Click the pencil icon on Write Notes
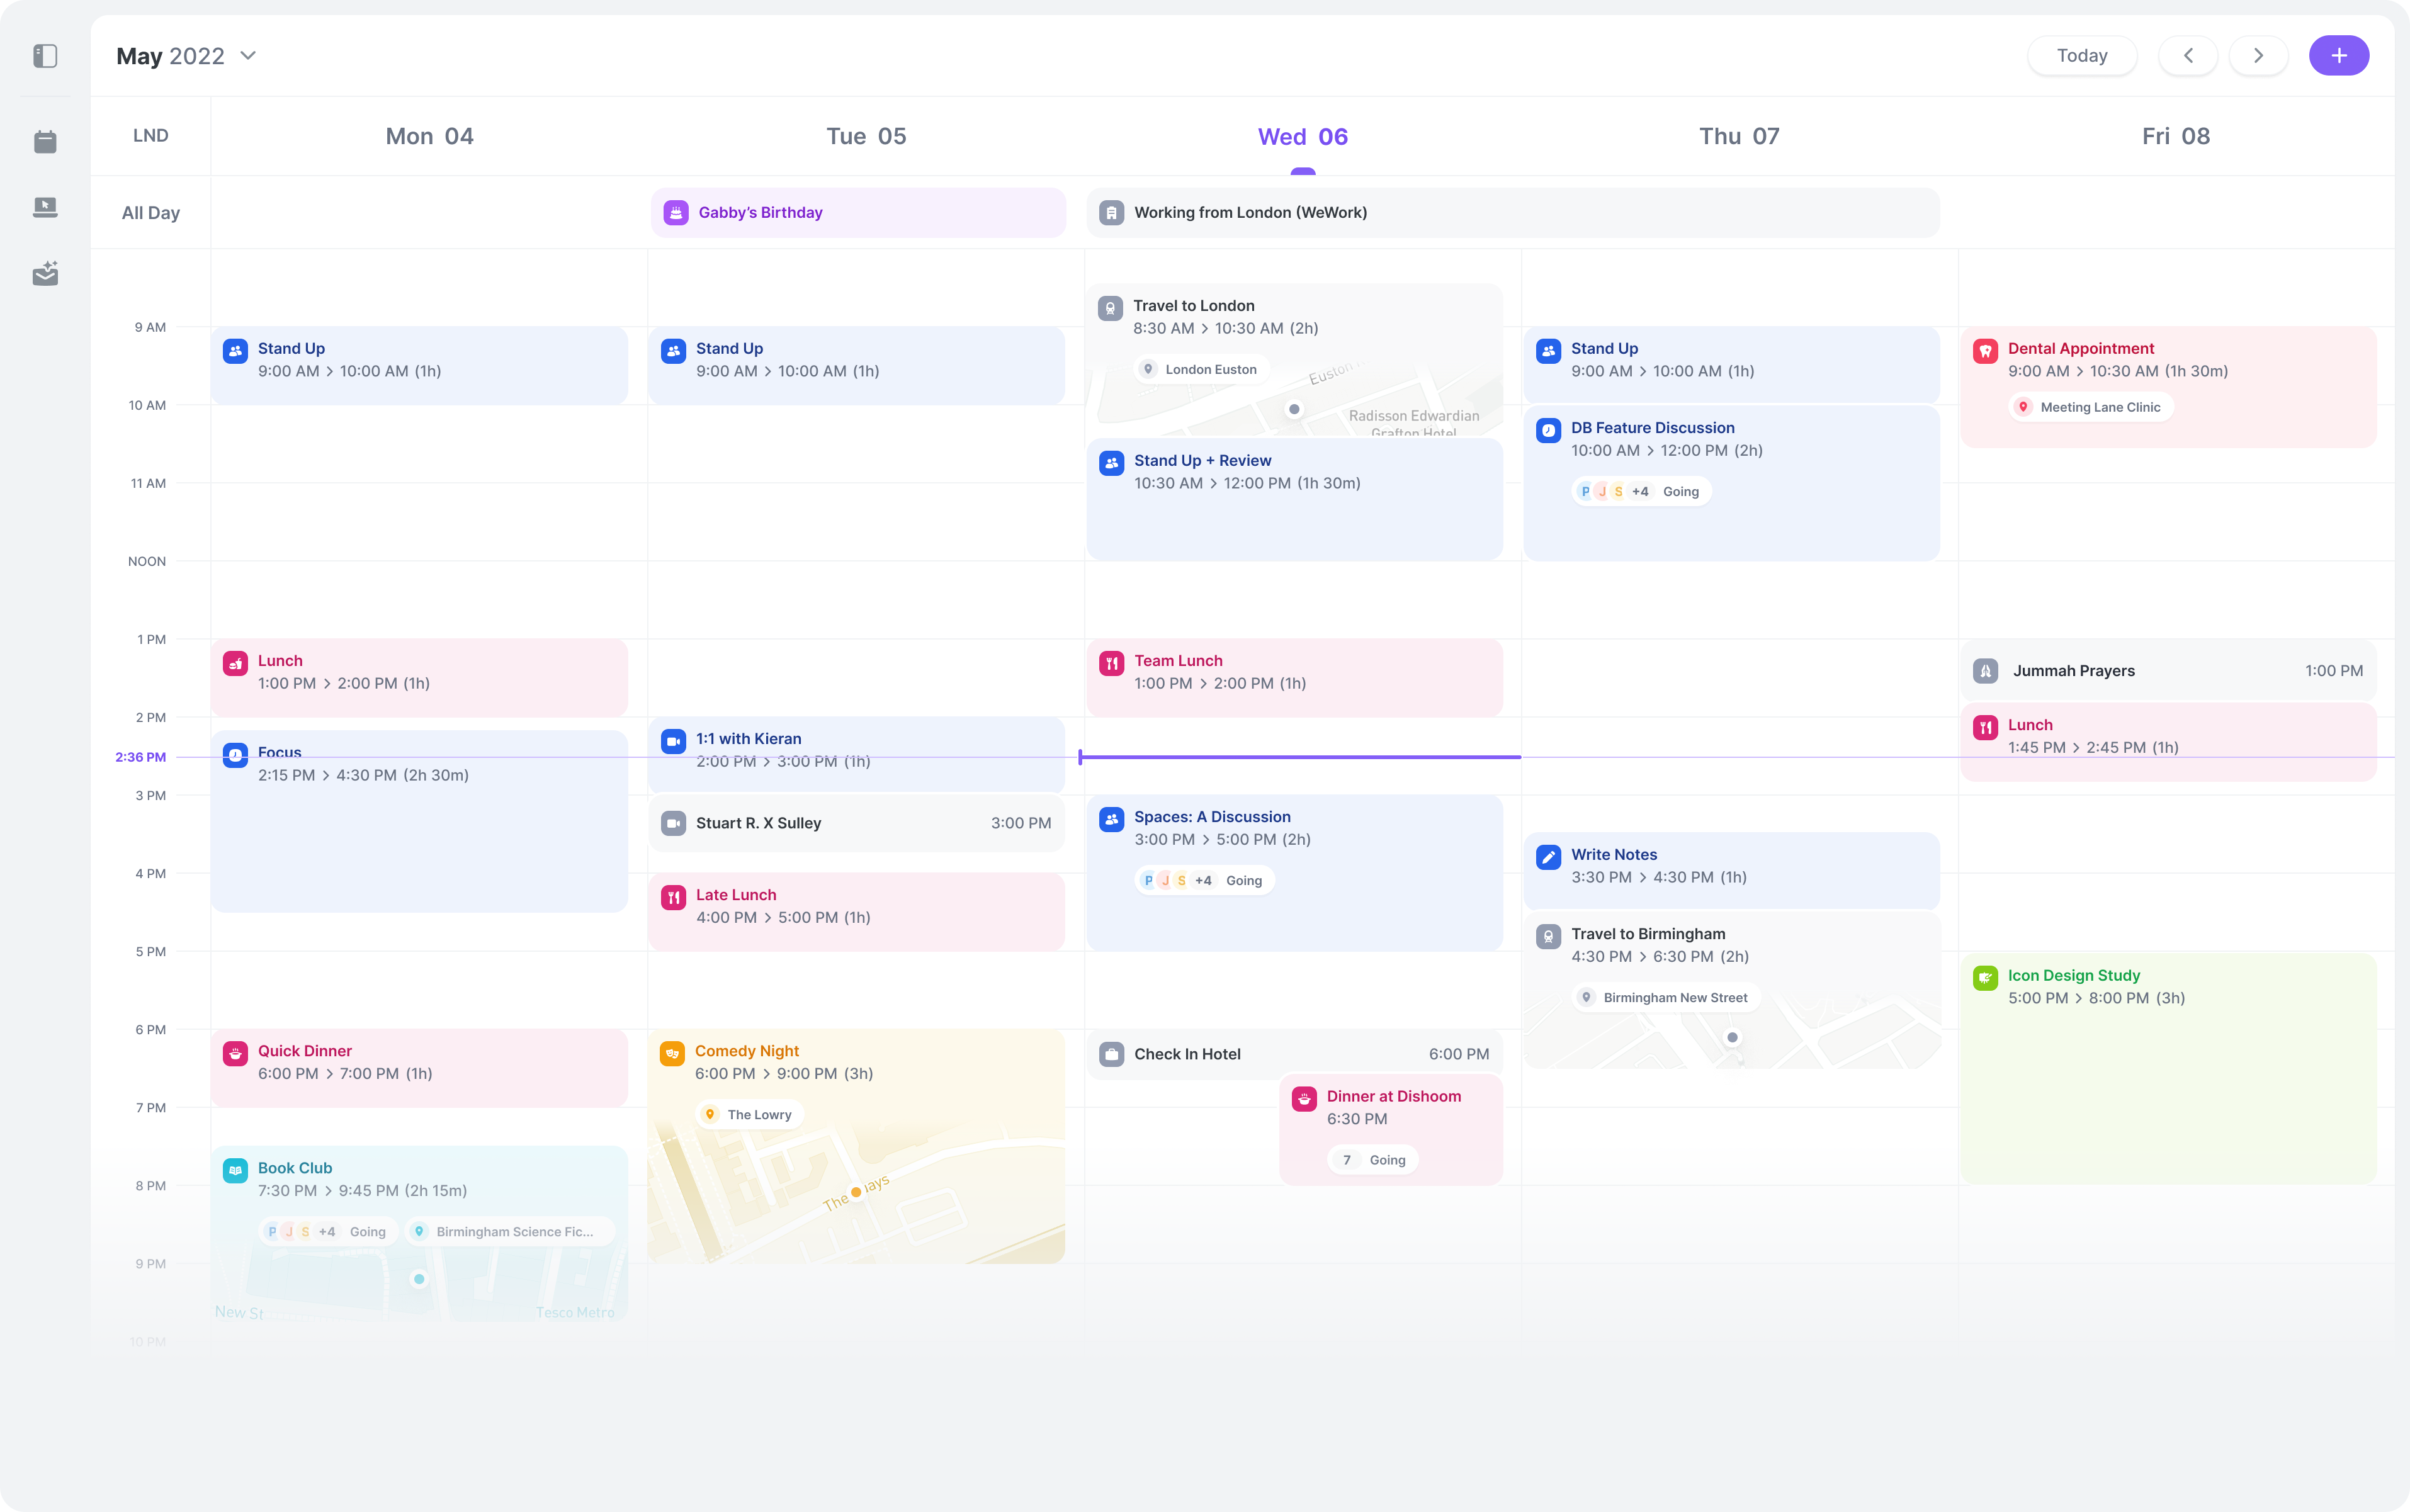 click(x=1548, y=856)
